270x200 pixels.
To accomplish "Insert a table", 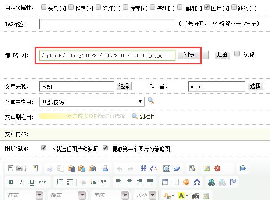I will (x=165, y=182).
